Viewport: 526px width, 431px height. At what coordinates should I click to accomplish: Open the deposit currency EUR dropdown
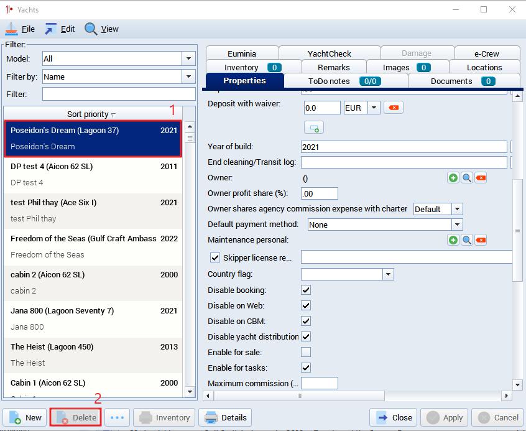pos(374,108)
